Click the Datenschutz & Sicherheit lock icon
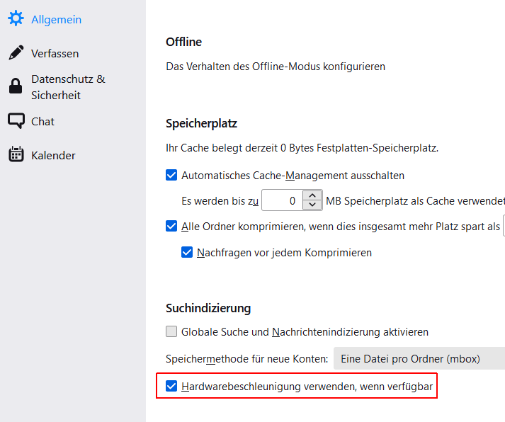The image size is (505, 422). point(16,87)
